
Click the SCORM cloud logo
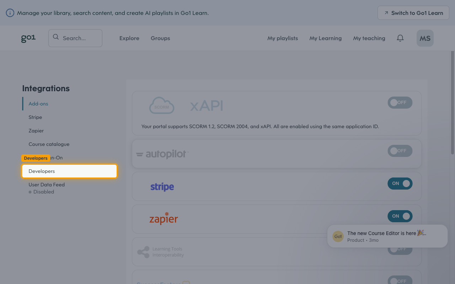point(162,105)
